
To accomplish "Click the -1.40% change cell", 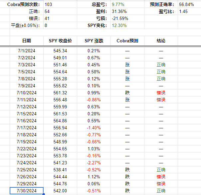I will (94, 128).
